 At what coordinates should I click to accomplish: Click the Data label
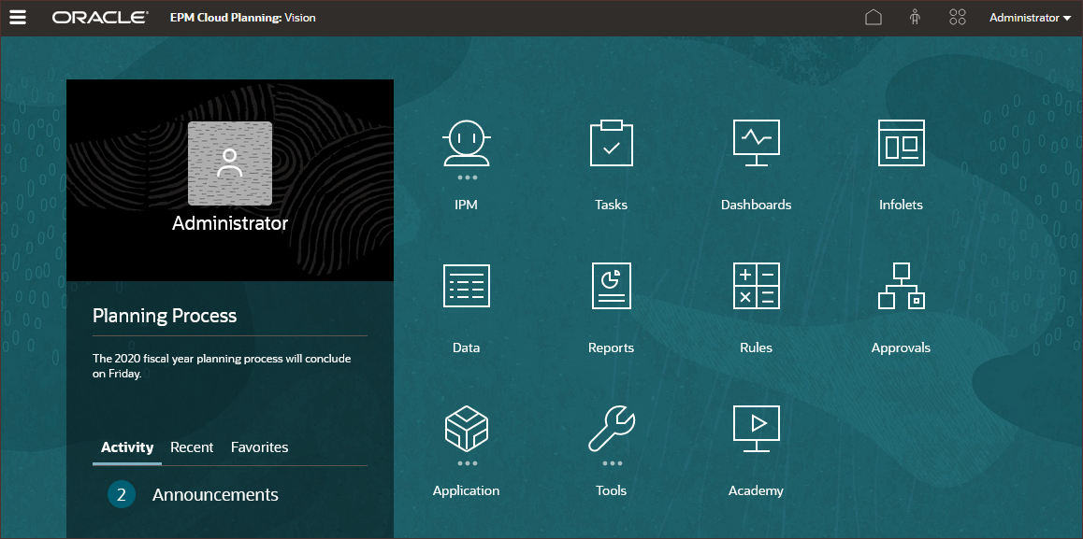(467, 348)
